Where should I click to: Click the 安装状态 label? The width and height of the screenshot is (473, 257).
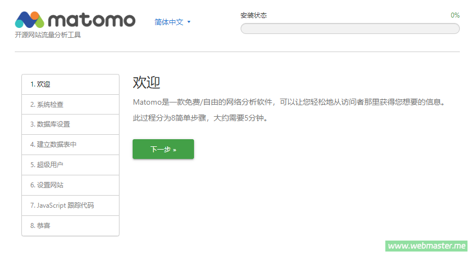254,15
